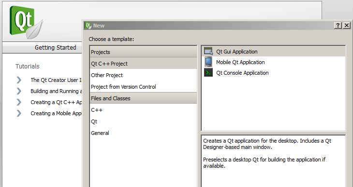The height and width of the screenshot is (187, 353).
Task: Click the help question mark button
Action: click(x=338, y=26)
